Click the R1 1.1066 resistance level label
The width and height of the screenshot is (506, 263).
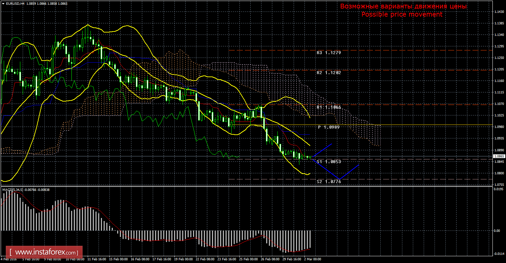(x=329, y=107)
